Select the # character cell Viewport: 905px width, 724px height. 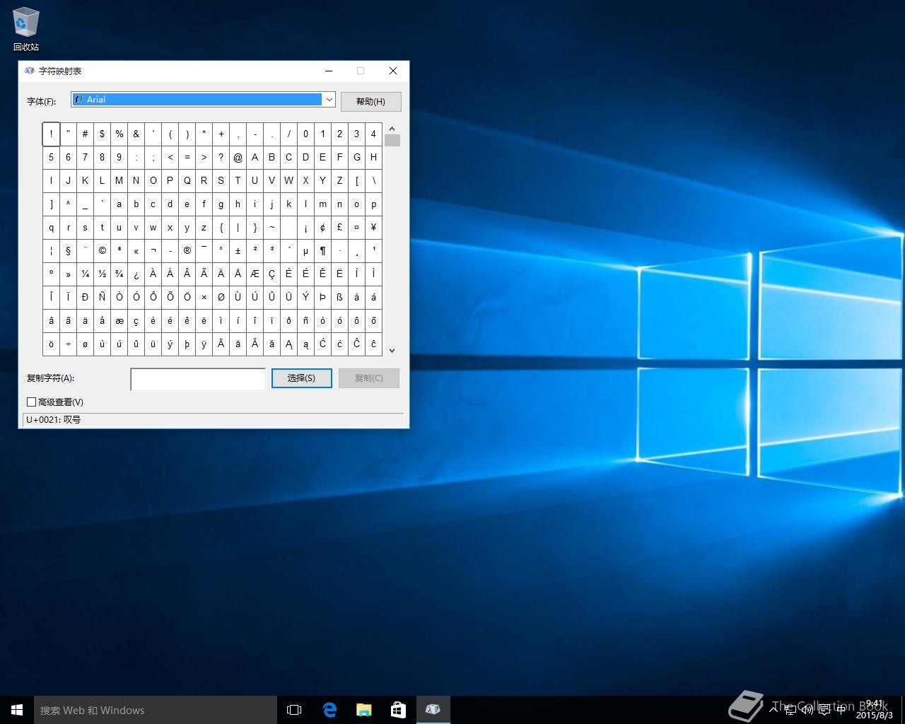(x=85, y=134)
